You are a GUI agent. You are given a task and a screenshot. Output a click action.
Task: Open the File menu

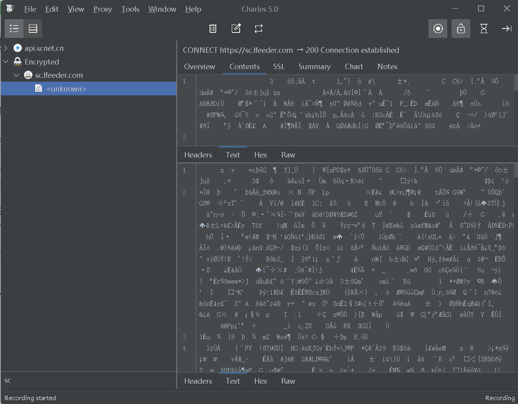click(30, 9)
